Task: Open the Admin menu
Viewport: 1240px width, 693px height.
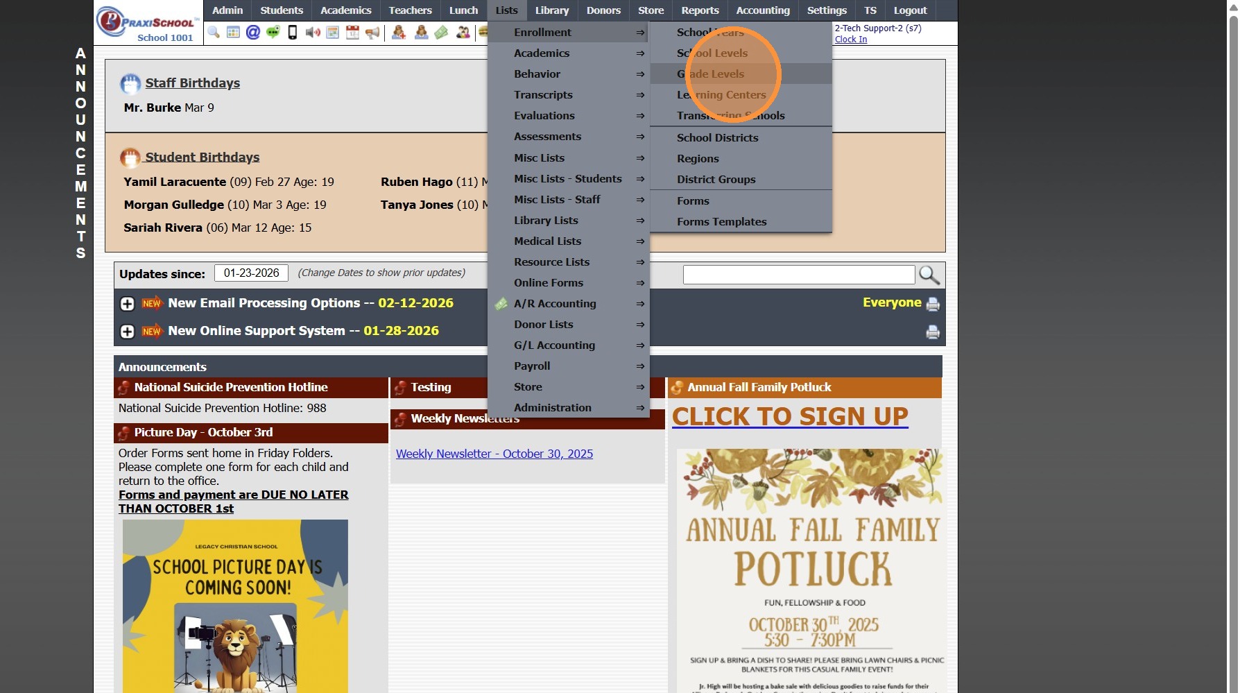Action: tap(227, 10)
